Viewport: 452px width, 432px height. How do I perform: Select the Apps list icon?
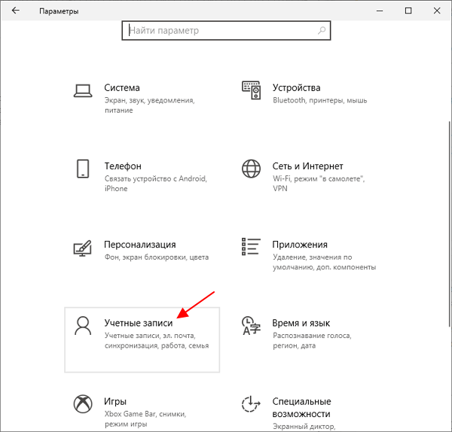251,247
